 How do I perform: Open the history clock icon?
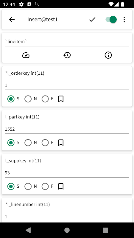point(67,55)
